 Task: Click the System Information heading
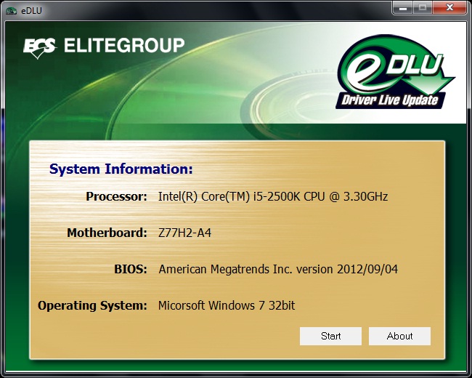click(x=121, y=169)
